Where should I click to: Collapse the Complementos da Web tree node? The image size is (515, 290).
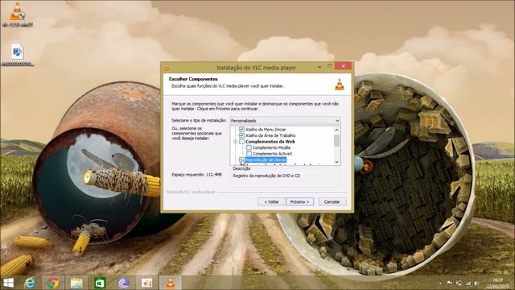tap(235, 142)
